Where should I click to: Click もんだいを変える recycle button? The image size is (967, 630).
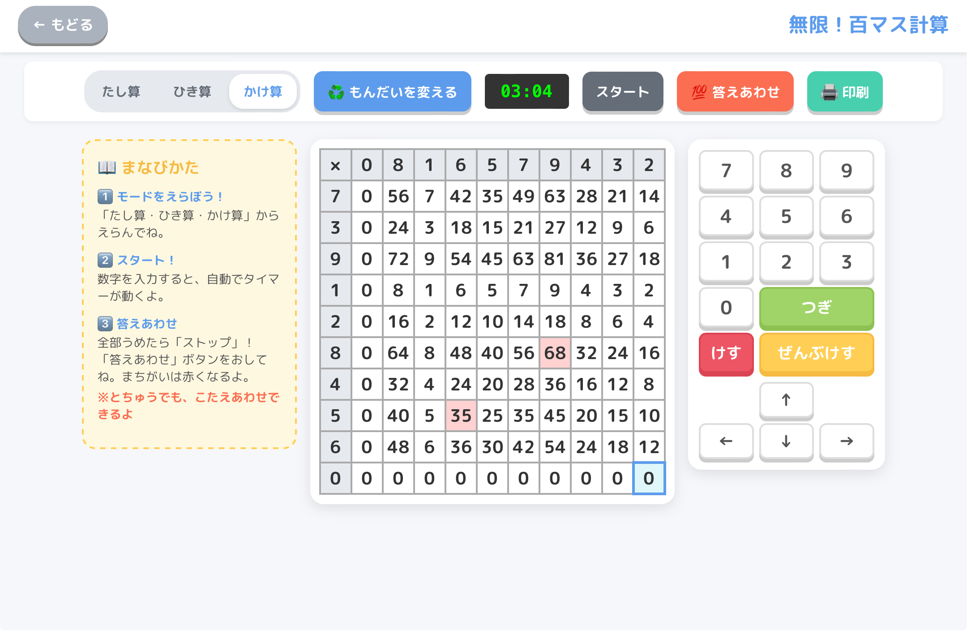click(x=392, y=92)
